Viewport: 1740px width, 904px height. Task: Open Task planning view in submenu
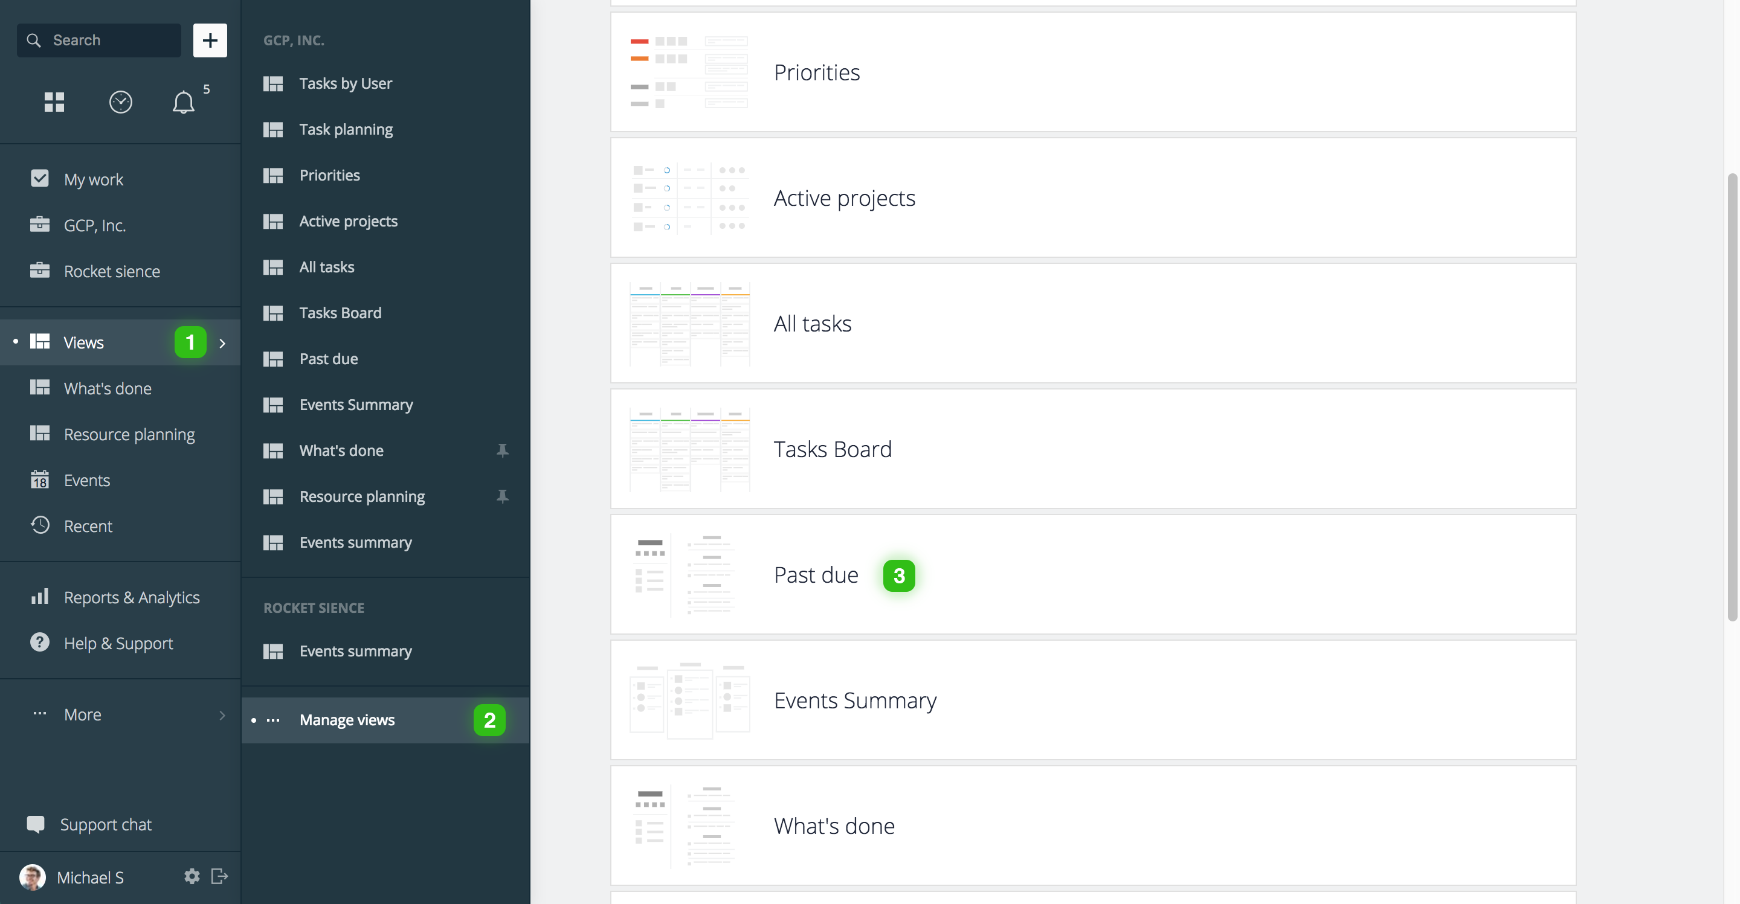click(385, 130)
